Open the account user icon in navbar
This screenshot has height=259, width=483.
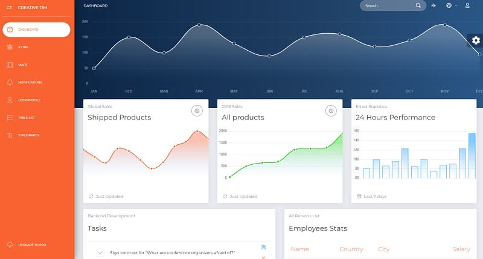[x=467, y=5]
